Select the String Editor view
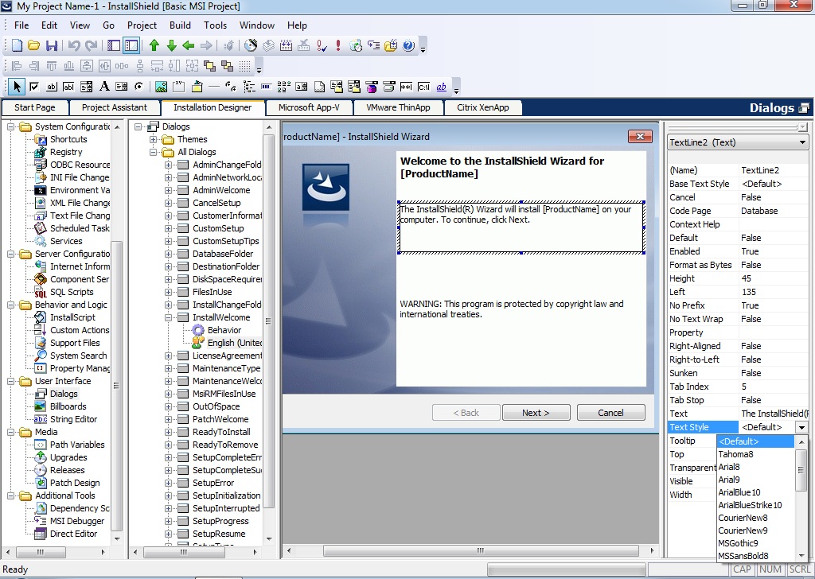The width and height of the screenshot is (815, 579). (73, 419)
